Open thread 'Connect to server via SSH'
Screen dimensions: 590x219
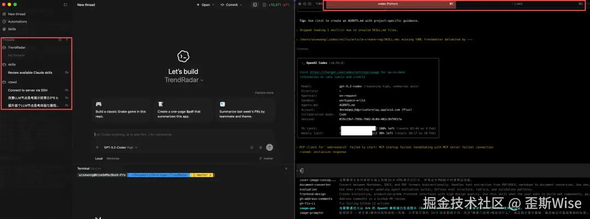pos(28,90)
